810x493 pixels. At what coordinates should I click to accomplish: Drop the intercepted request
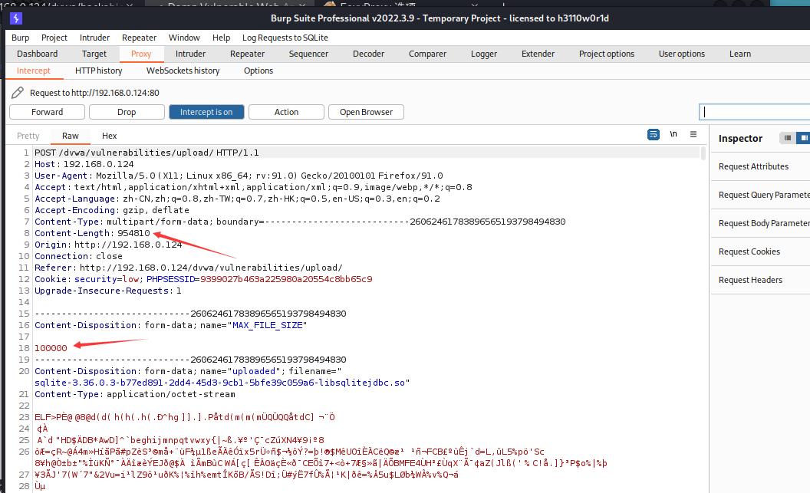pos(127,112)
